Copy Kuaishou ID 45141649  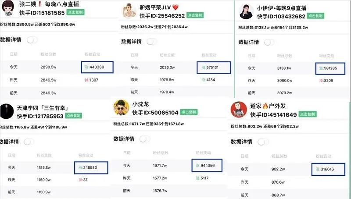pyautogui.click(x=308, y=114)
